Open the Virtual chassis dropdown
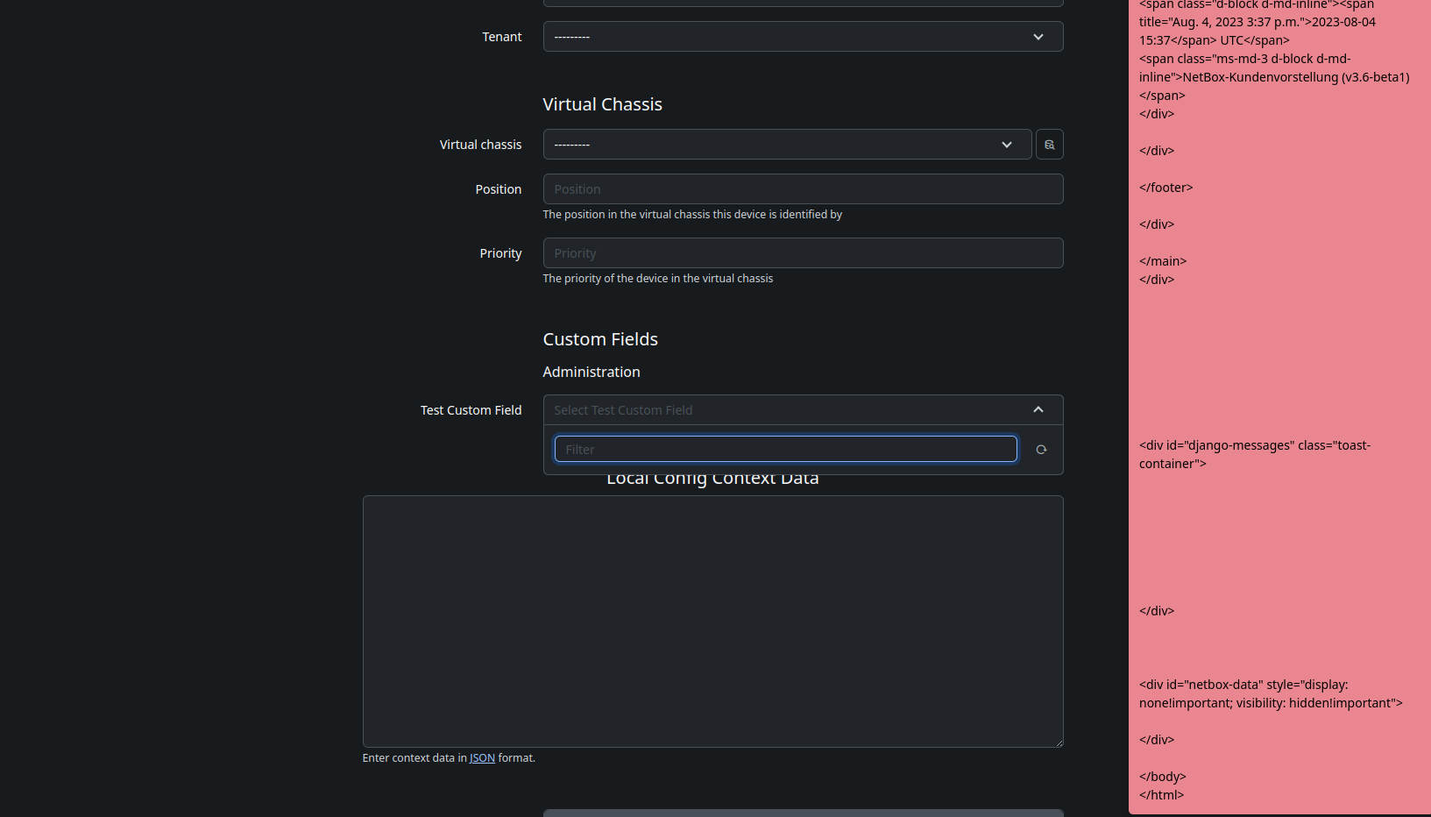 tap(786, 144)
